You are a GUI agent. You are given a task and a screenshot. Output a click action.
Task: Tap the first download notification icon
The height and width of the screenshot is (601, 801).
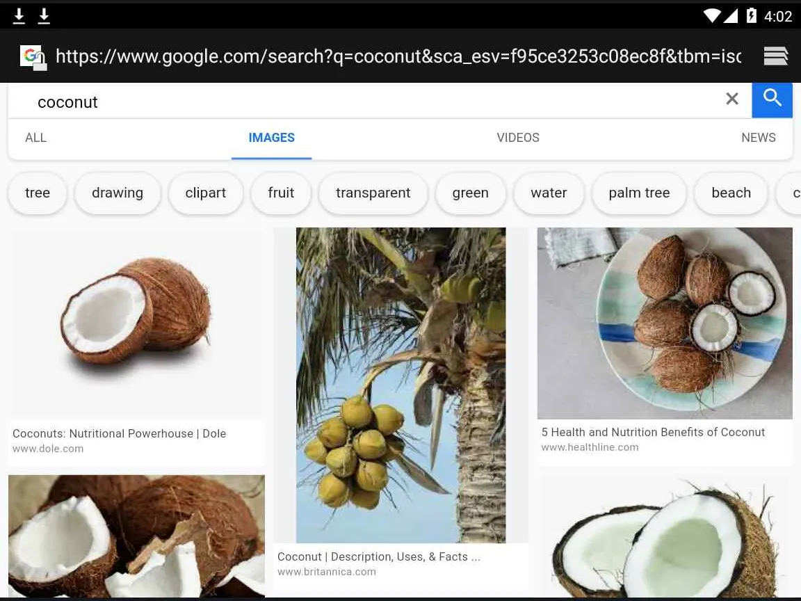tap(19, 16)
